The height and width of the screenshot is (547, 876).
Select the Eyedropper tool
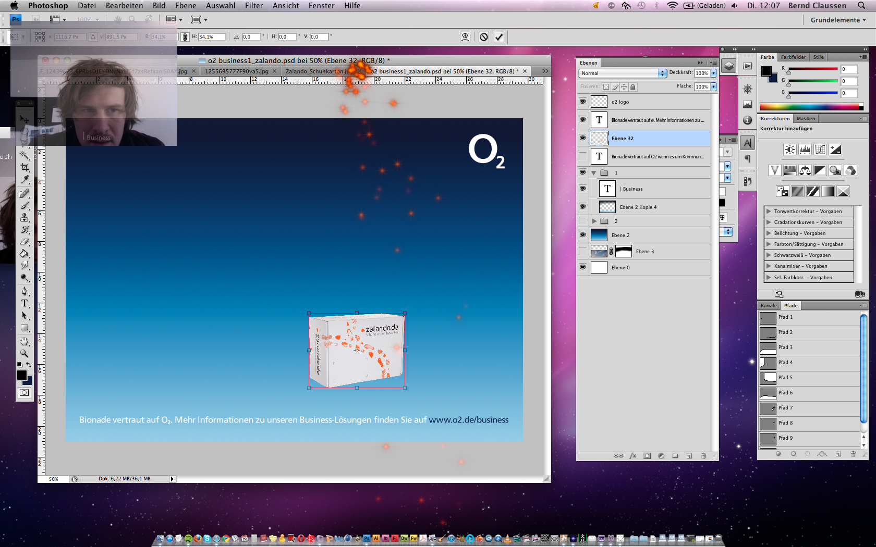[25, 180]
